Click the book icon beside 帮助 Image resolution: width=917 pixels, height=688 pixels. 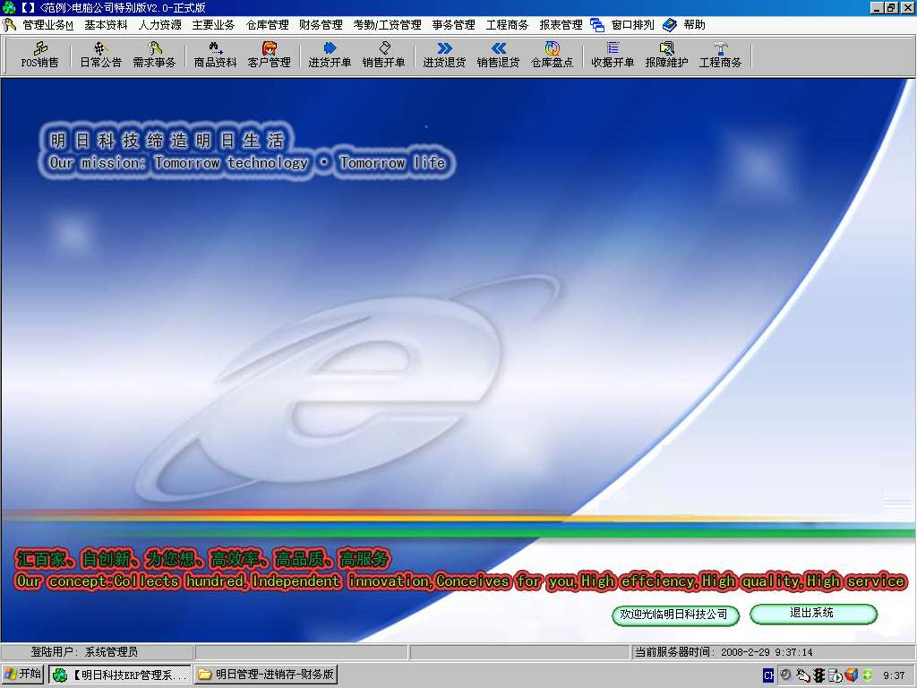point(670,25)
